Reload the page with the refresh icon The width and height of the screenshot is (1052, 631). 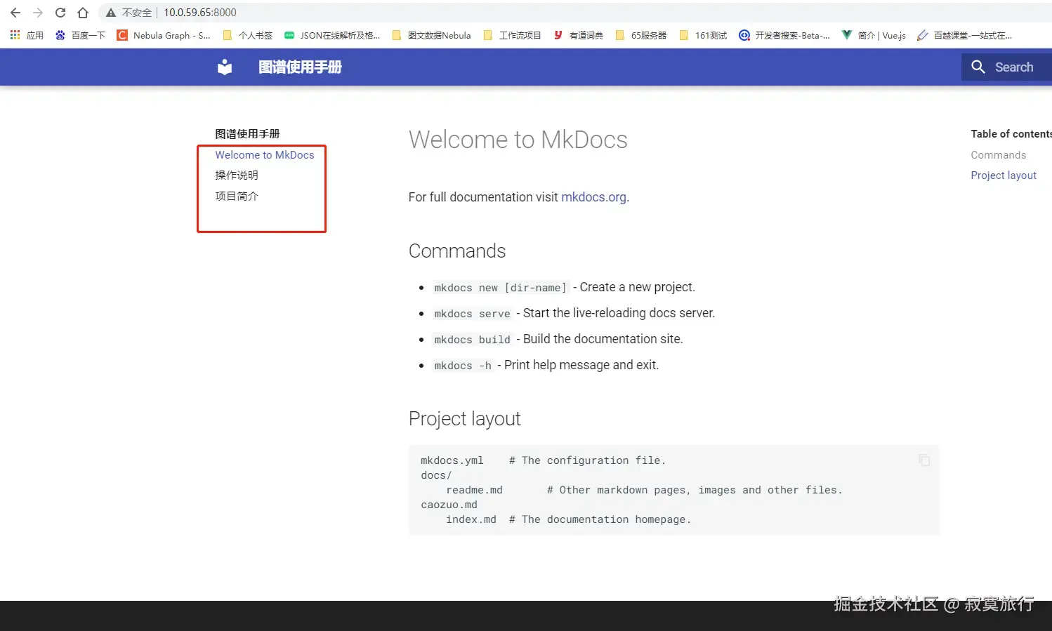click(60, 13)
